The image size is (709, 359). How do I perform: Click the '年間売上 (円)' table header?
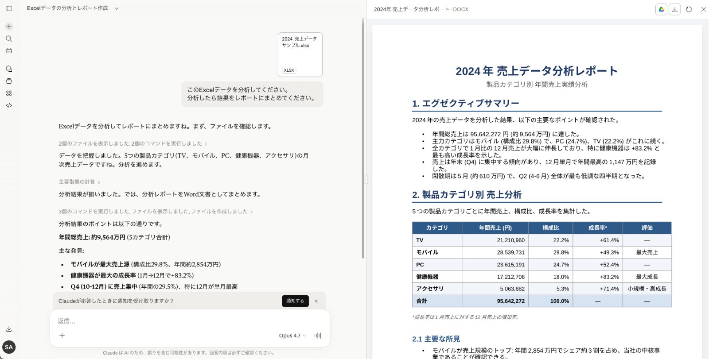[x=495, y=228]
